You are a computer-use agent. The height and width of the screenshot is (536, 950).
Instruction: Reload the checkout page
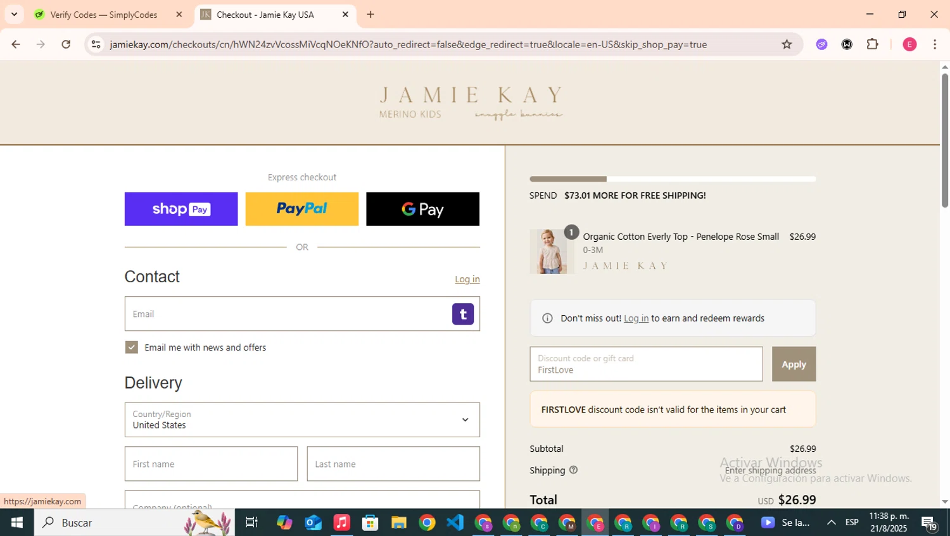66,44
